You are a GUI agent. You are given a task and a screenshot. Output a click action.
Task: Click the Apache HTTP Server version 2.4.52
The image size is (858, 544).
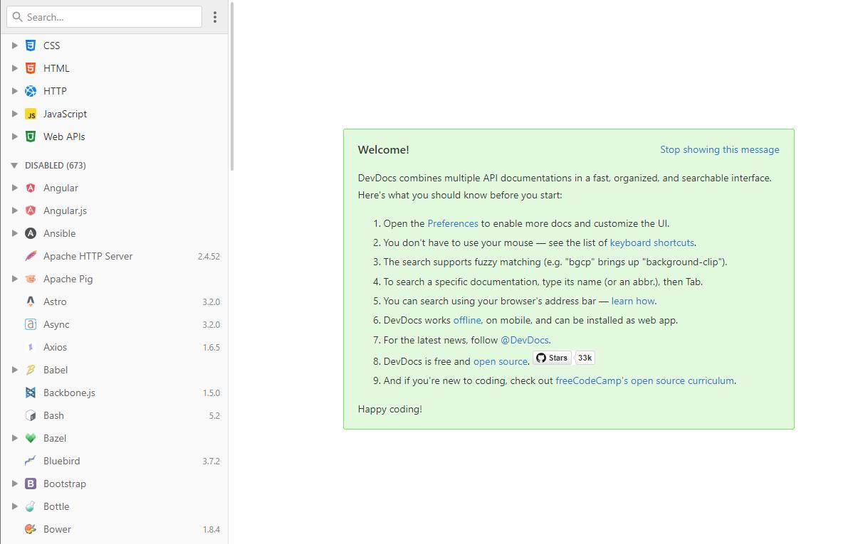pos(209,257)
